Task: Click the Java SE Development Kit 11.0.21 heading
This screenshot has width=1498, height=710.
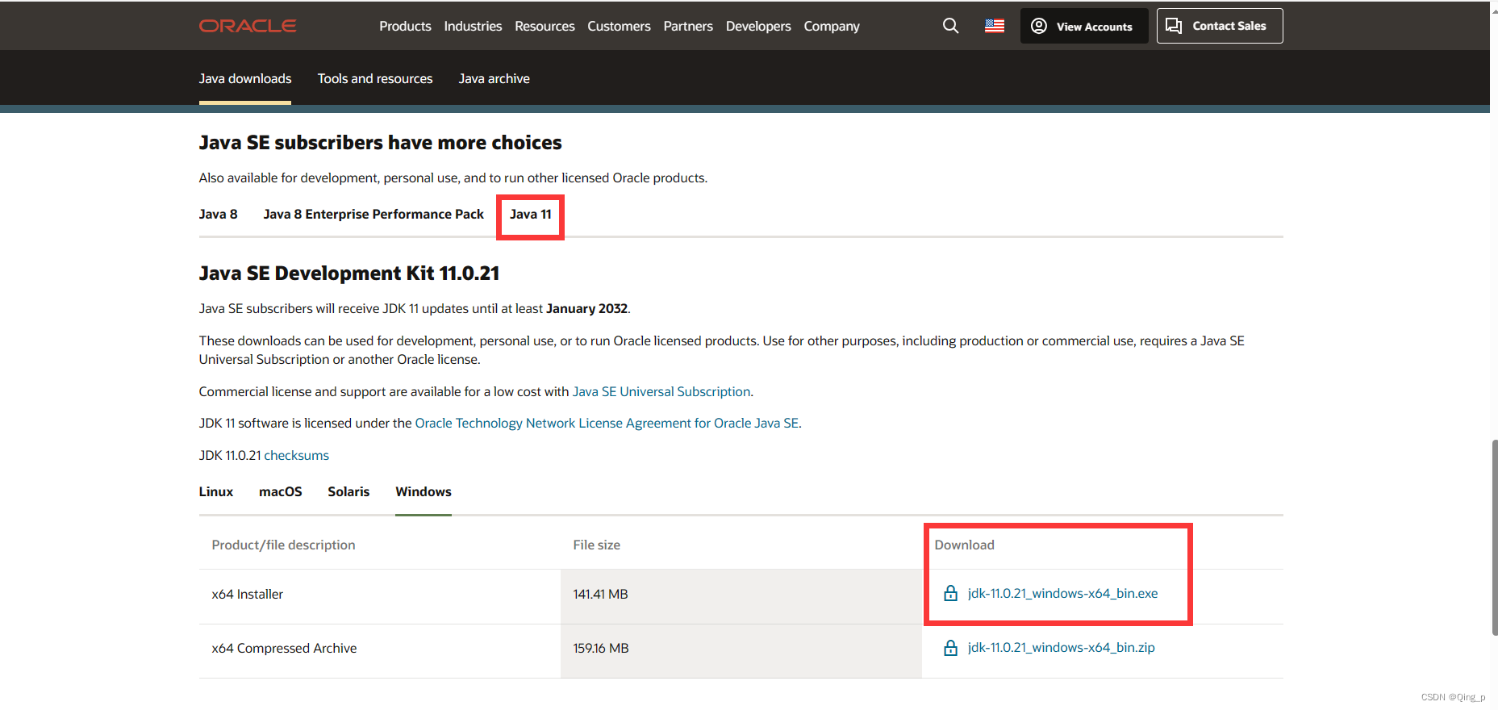Action: pyautogui.click(x=349, y=274)
